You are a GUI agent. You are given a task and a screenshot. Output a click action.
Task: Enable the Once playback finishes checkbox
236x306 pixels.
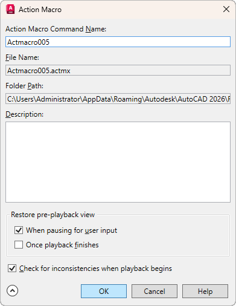(19, 245)
